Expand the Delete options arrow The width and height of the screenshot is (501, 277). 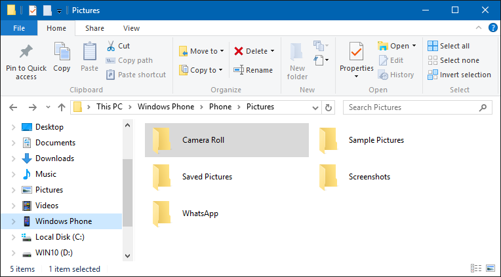point(272,51)
